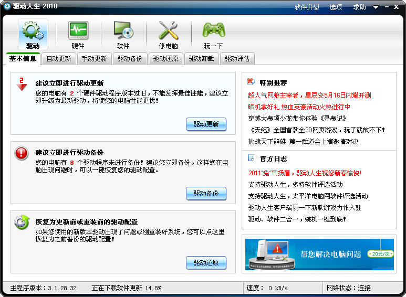Open the 修电脑 repair tools icon
406x297 pixels.
click(x=168, y=31)
